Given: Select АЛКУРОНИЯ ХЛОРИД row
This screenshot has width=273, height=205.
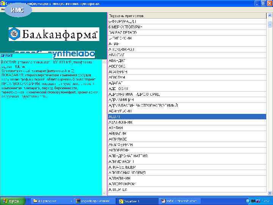Looking at the screenshot, I should [x=187, y=173].
